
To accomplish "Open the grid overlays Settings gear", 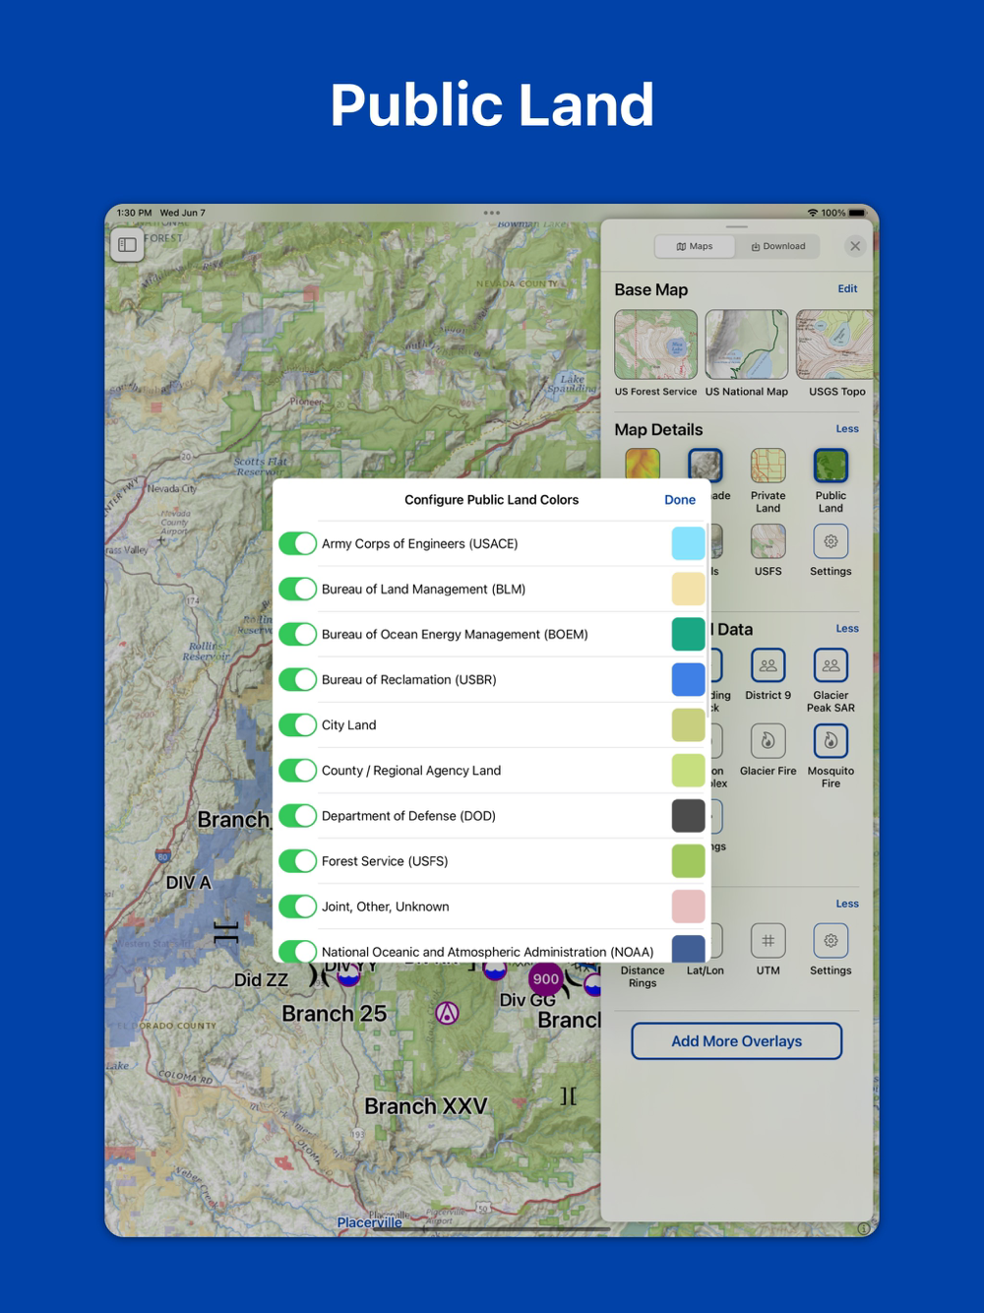I will click(x=830, y=941).
